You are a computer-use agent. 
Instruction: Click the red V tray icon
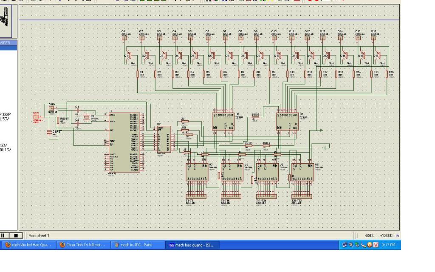376,245
